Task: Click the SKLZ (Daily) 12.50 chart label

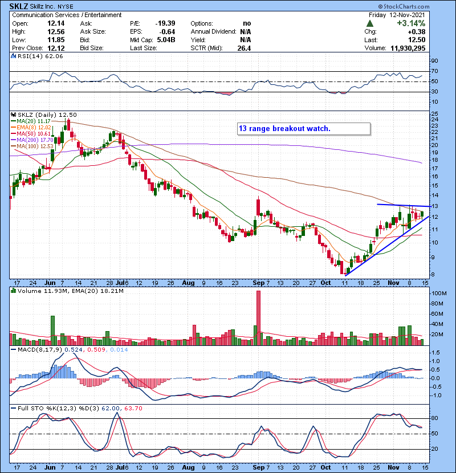Action: coord(47,115)
